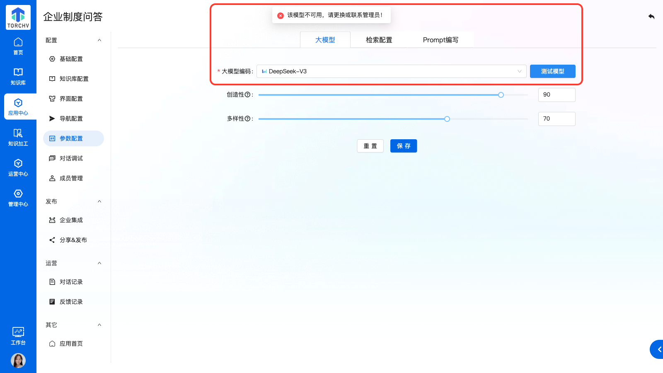Open 管理中心 from the left rail
Viewport: 663px width, 373px height.
point(18,198)
